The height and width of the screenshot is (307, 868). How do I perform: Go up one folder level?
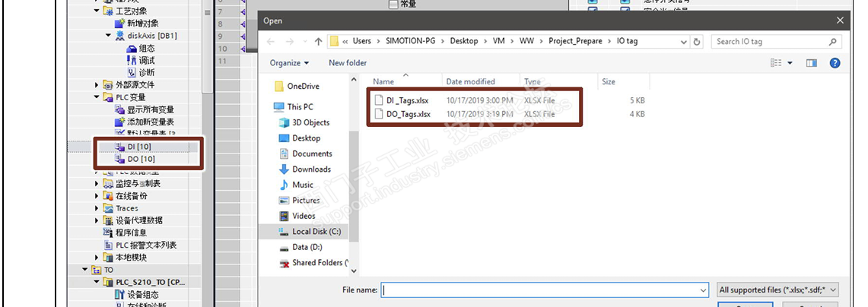click(318, 42)
